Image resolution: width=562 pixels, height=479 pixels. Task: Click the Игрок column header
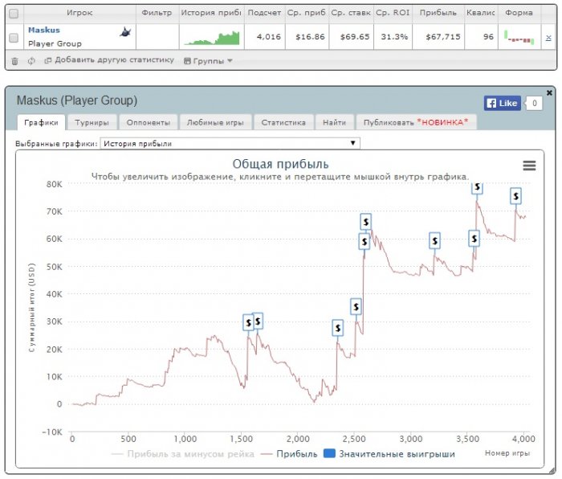[x=79, y=13]
